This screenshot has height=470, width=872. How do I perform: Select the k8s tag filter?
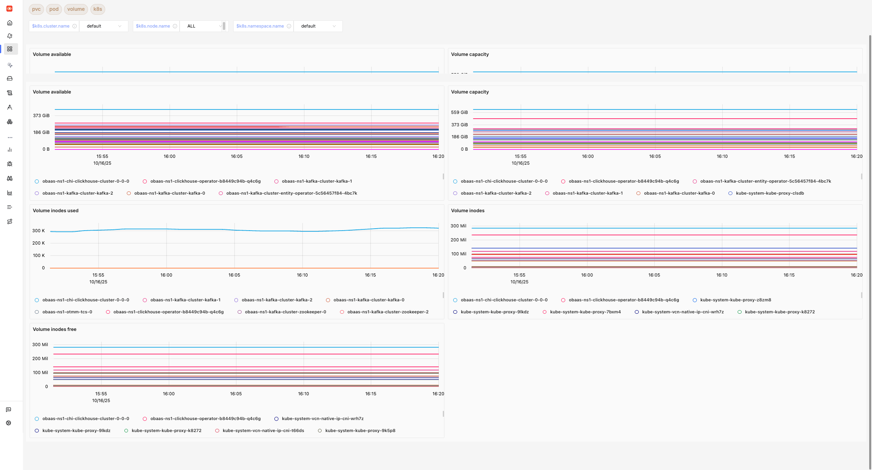click(x=98, y=9)
